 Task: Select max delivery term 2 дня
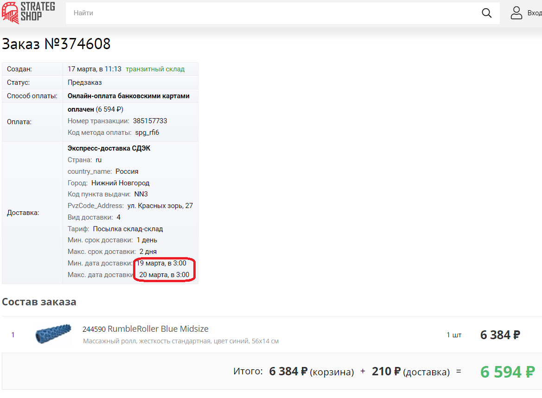[x=148, y=252]
